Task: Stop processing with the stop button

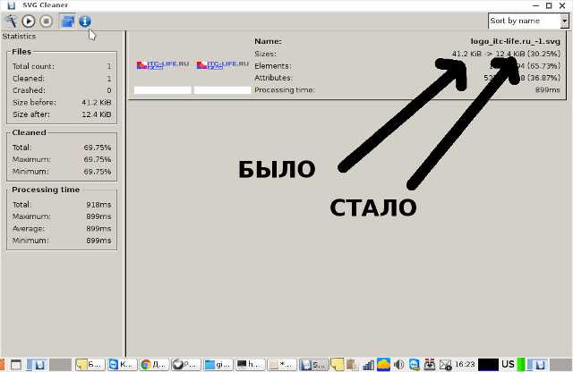Action: [x=46, y=21]
